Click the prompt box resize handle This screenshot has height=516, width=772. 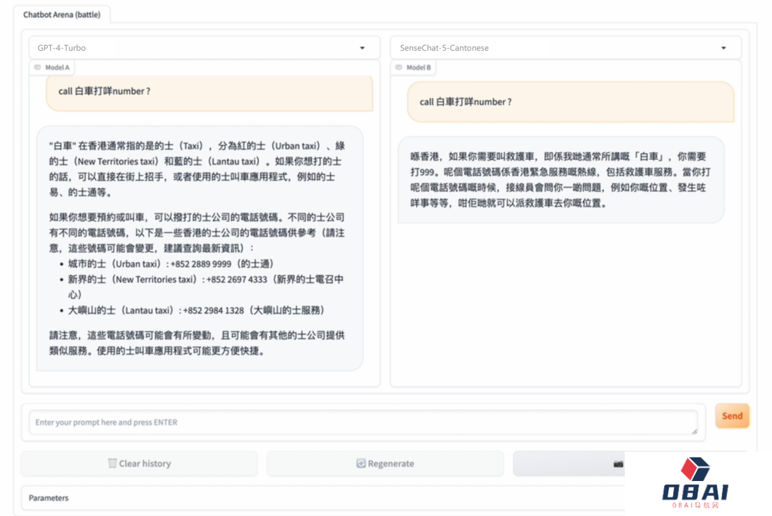pyautogui.click(x=693, y=430)
